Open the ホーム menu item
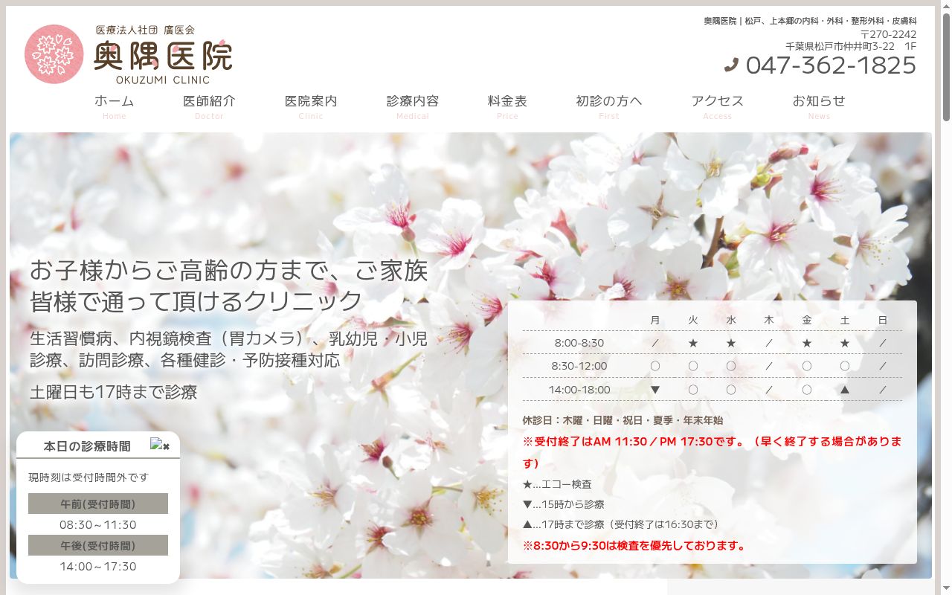The image size is (952, 595). click(114, 106)
